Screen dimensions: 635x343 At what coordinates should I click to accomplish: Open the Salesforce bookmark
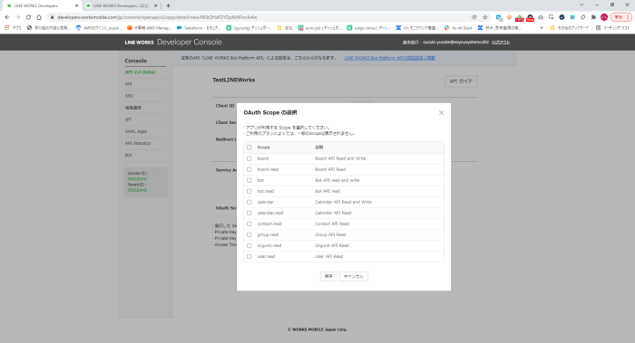[199, 28]
